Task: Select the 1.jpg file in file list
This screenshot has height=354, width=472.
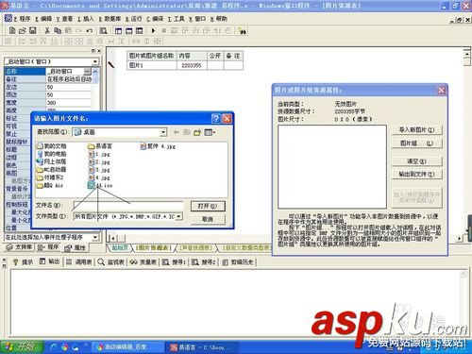Action: click(99, 154)
